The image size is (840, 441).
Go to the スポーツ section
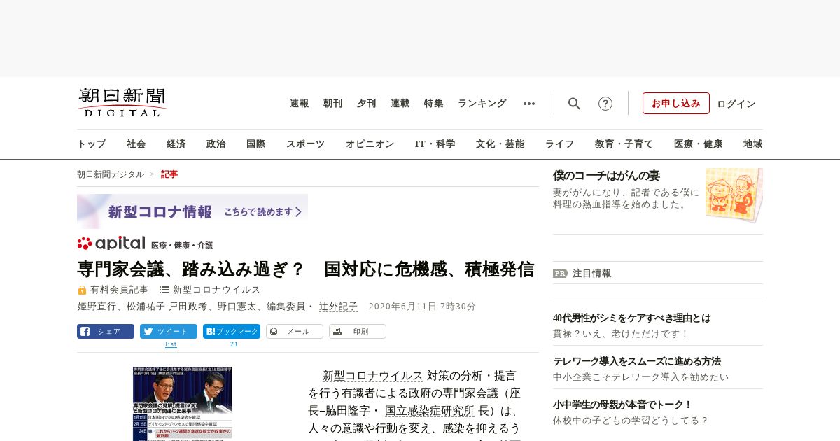click(306, 143)
